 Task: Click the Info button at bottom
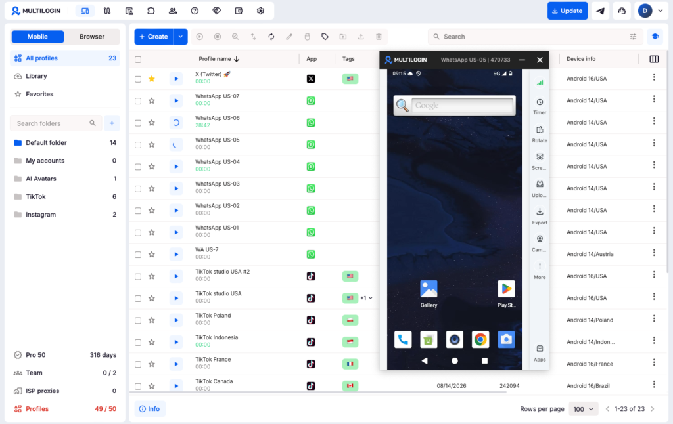(150, 409)
